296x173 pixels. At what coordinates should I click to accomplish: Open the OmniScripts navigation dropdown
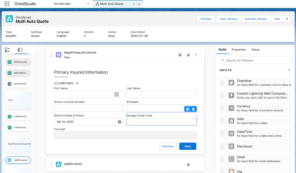88,4
